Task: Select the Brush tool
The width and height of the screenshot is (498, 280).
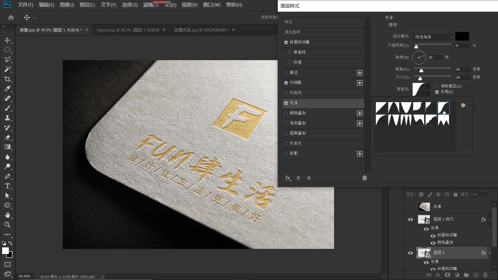Action: click(8, 108)
